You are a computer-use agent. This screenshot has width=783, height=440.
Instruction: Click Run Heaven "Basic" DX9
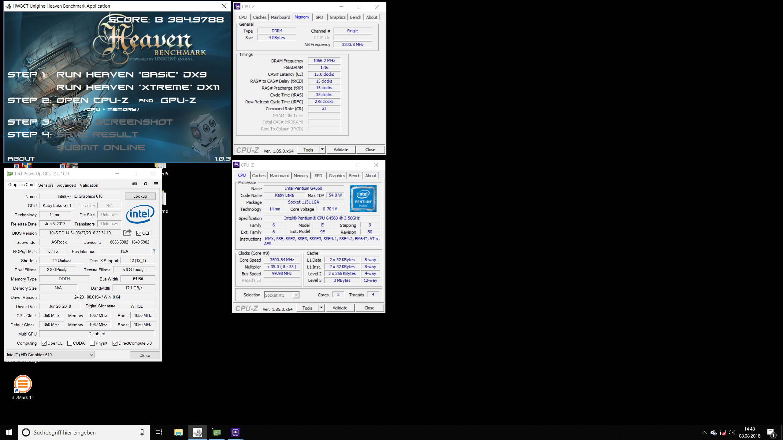click(x=132, y=75)
